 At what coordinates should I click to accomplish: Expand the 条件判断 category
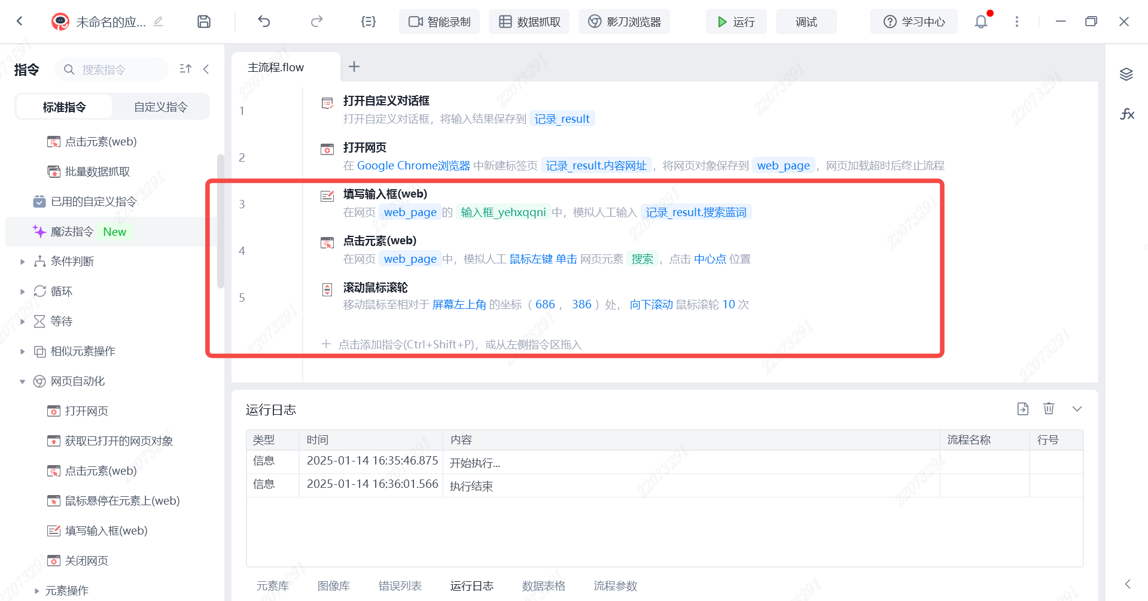pyautogui.click(x=23, y=262)
